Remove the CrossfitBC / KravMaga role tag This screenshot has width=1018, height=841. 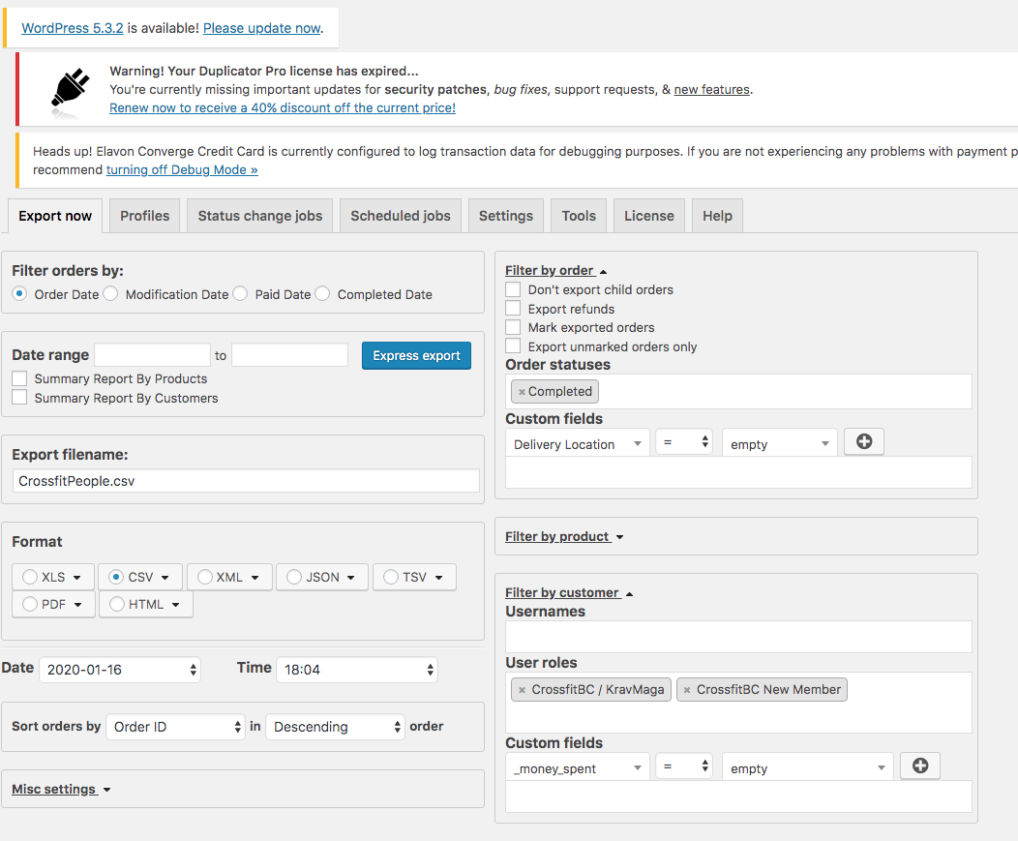pyautogui.click(x=523, y=690)
